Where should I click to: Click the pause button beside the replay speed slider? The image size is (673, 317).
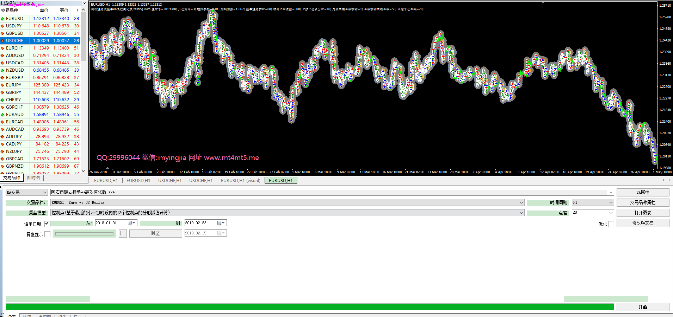(x=123, y=234)
